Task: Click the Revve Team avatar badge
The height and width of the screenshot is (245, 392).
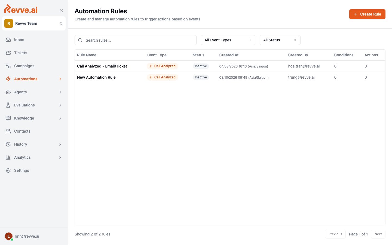Action: coord(9,23)
